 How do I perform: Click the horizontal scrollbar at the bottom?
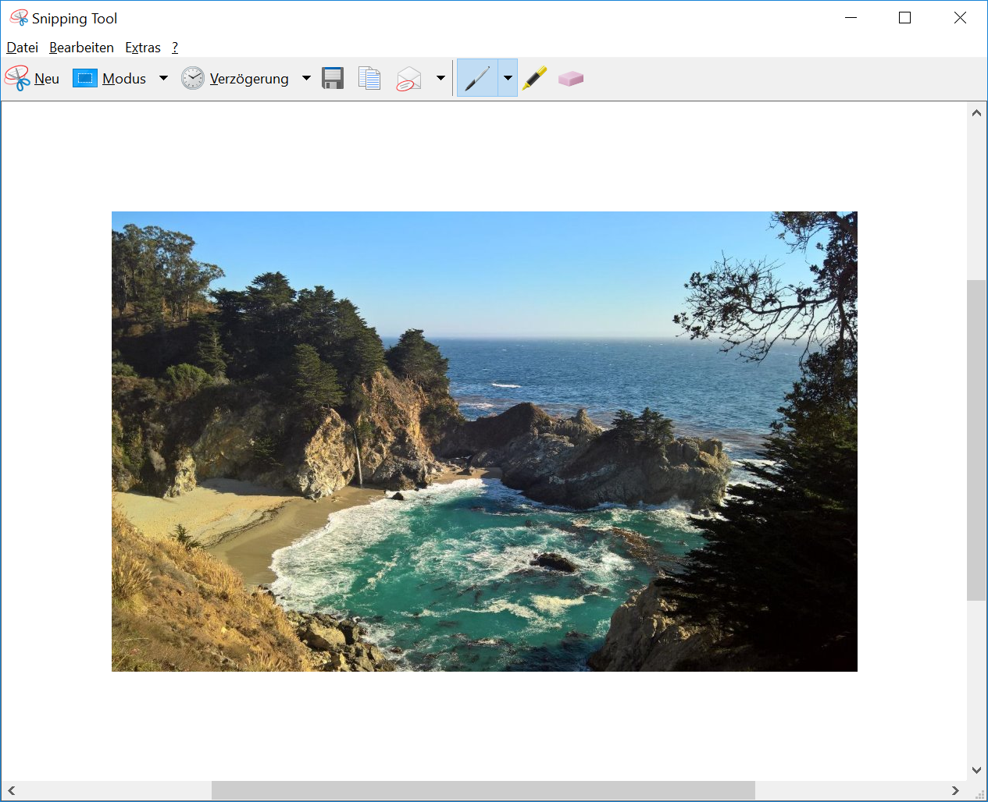[483, 790]
